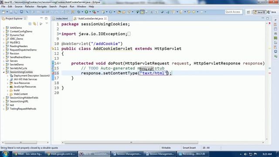Collapse the SessionUsingCookies project

pos(4,72)
